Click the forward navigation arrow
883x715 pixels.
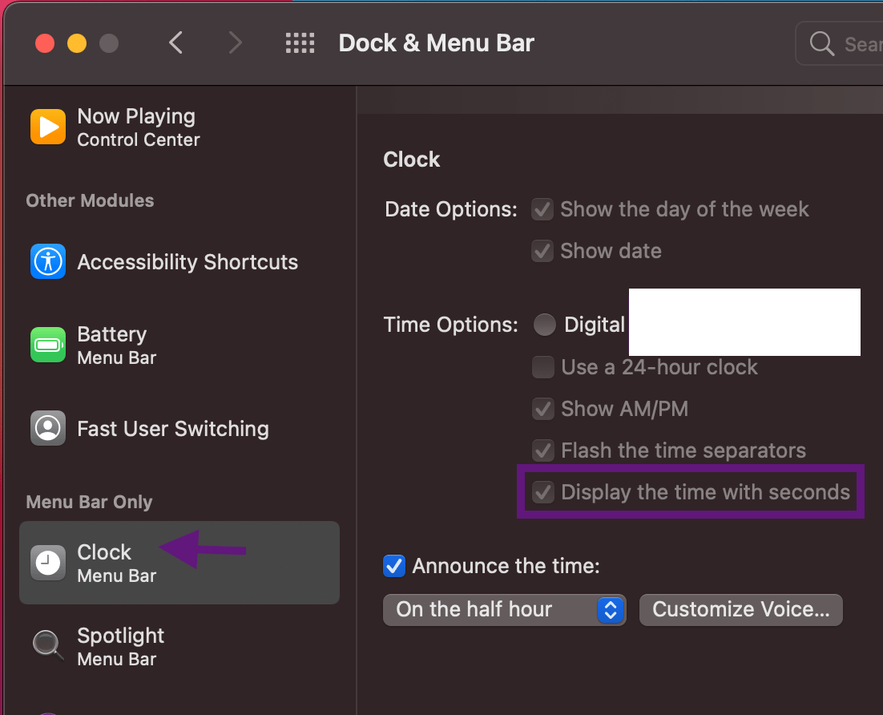point(235,43)
